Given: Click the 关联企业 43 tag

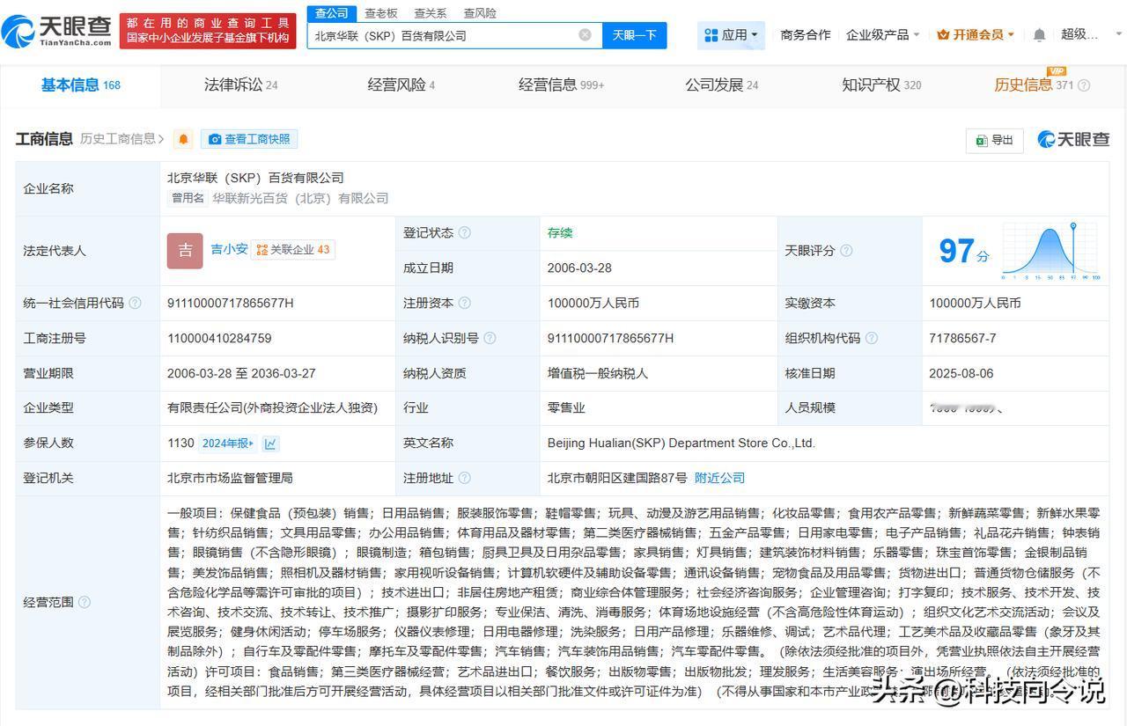Looking at the screenshot, I should point(293,250).
